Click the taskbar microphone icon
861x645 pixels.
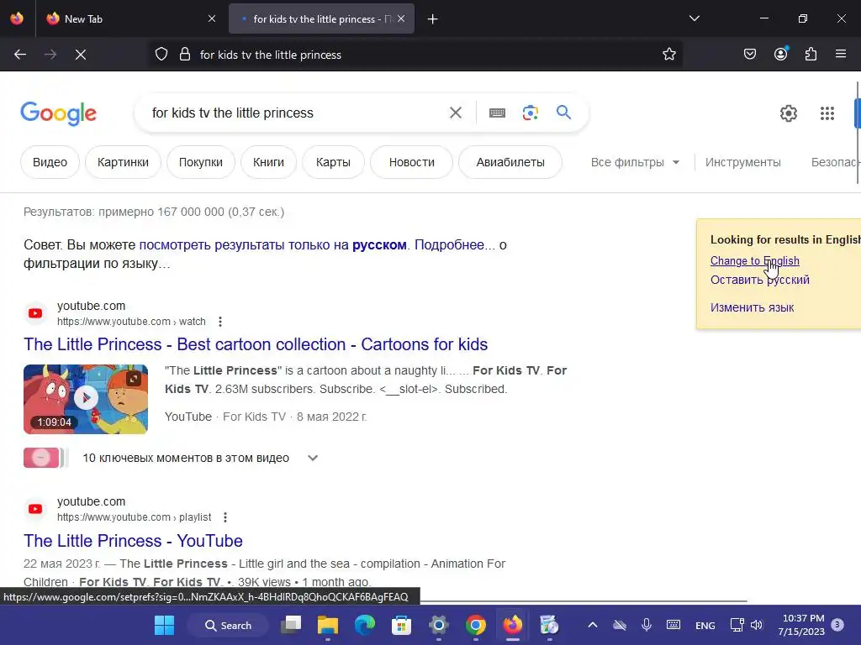pyautogui.click(x=647, y=625)
